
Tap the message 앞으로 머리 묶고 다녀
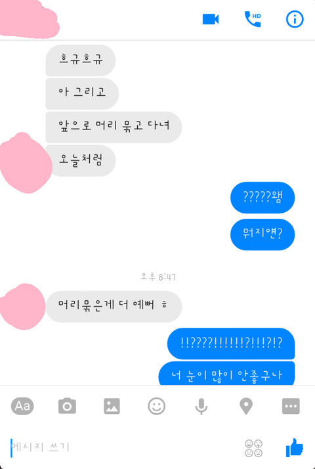(x=114, y=127)
